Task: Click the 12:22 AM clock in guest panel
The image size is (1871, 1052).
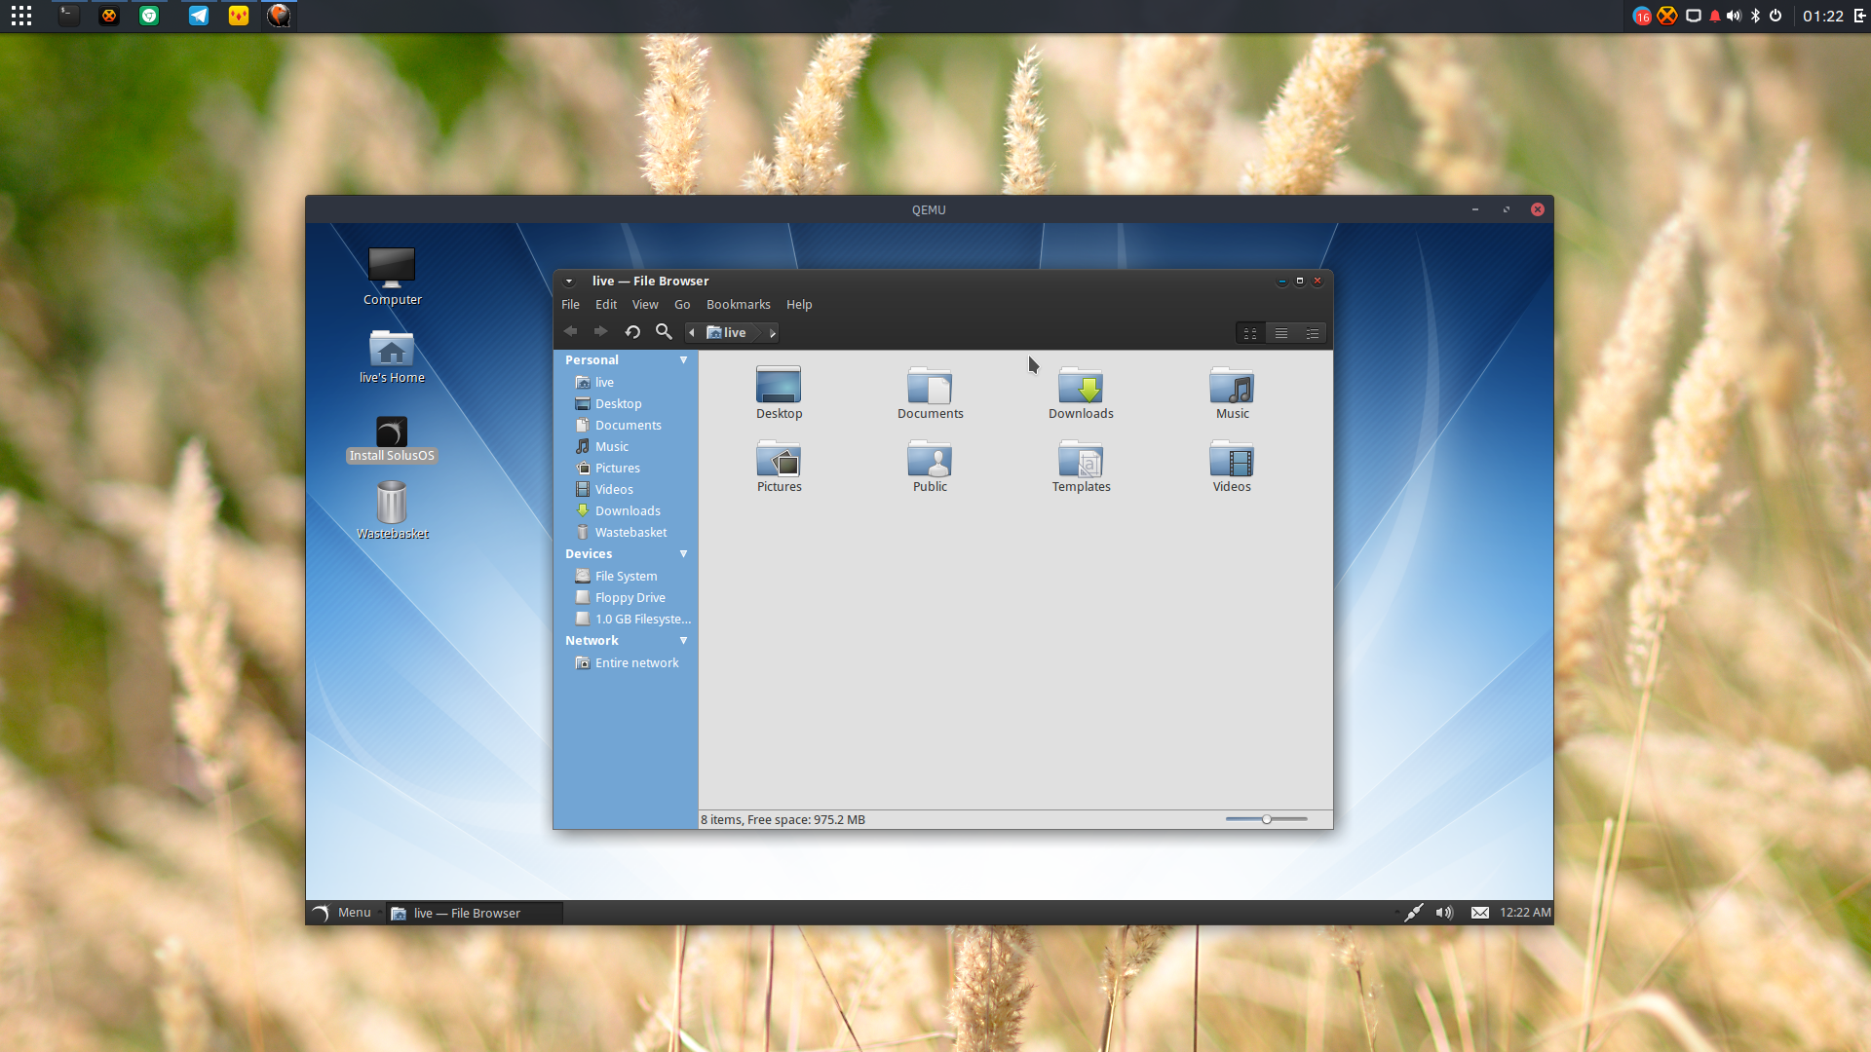Action: 1525,913
